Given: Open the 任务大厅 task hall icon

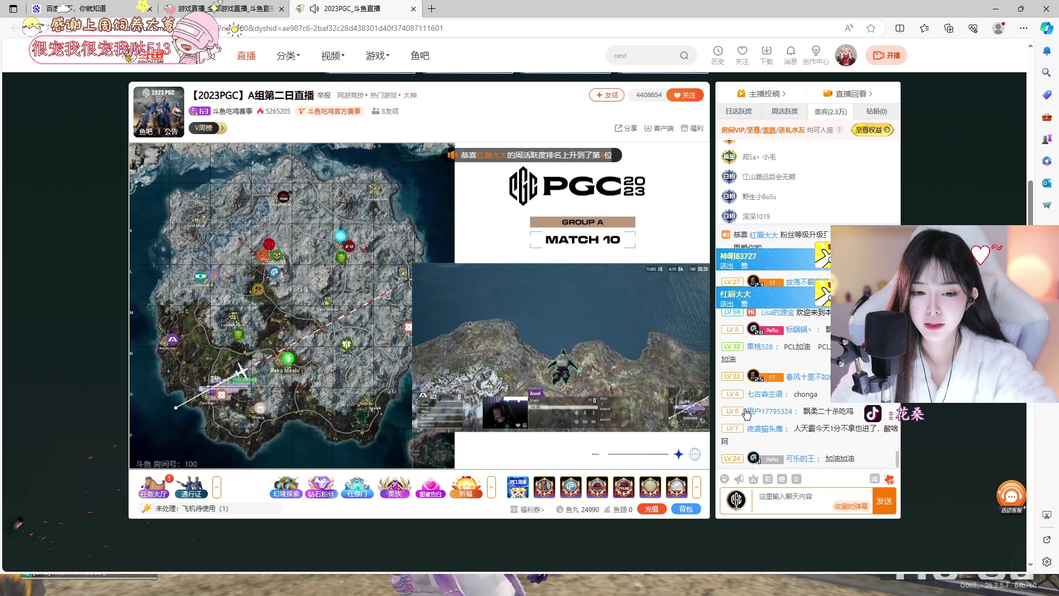Looking at the screenshot, I should click(153, 487).
